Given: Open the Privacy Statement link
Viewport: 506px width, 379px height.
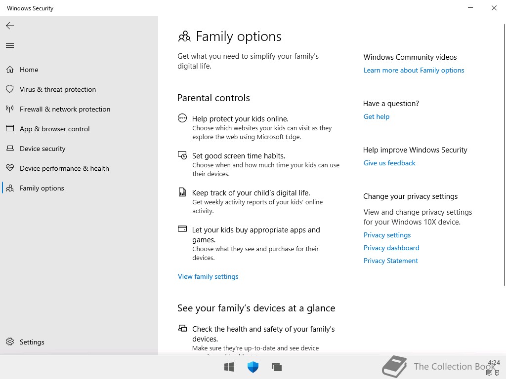Looking at the screenshot, I should coord(390,261).
